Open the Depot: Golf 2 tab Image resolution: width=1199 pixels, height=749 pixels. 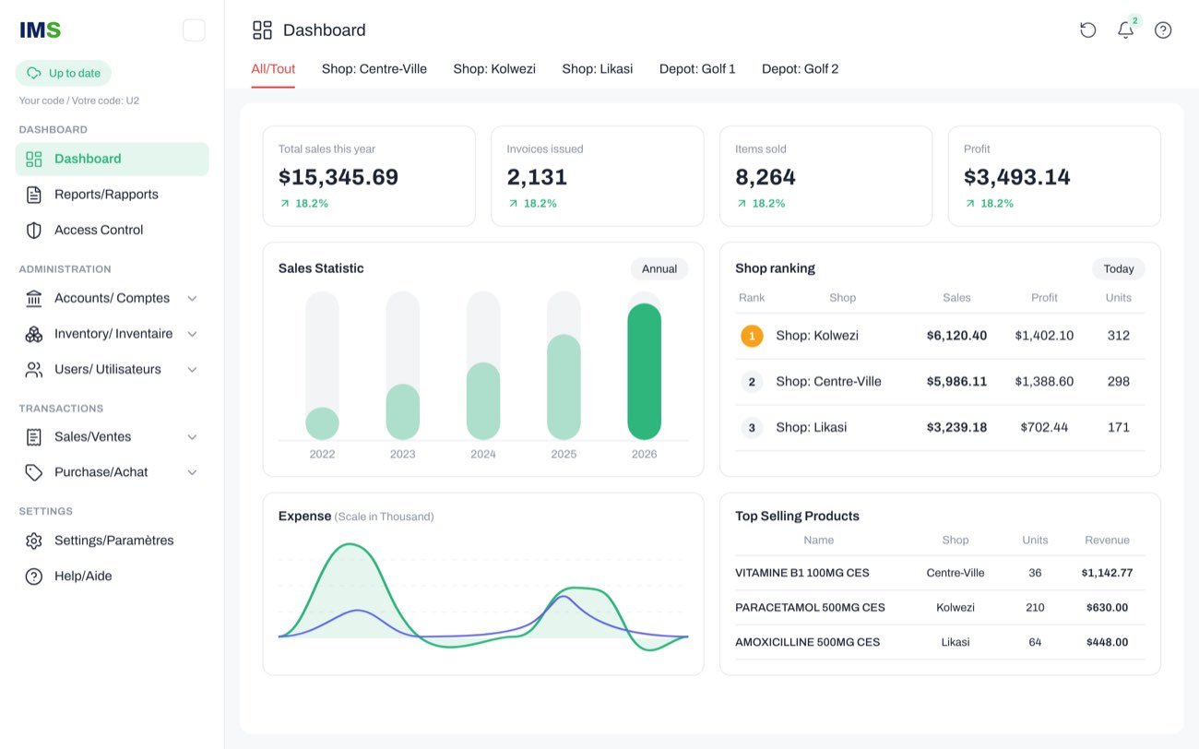(801, 69)
